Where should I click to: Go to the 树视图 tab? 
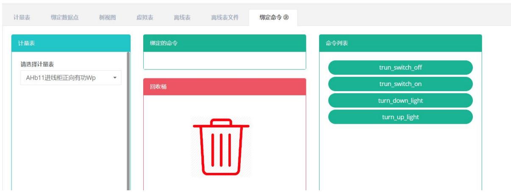tap(107, 18)
